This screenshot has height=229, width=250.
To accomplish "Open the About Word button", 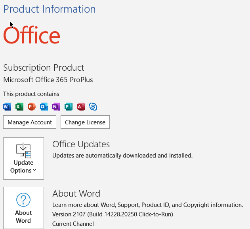I will click(24, 208).
